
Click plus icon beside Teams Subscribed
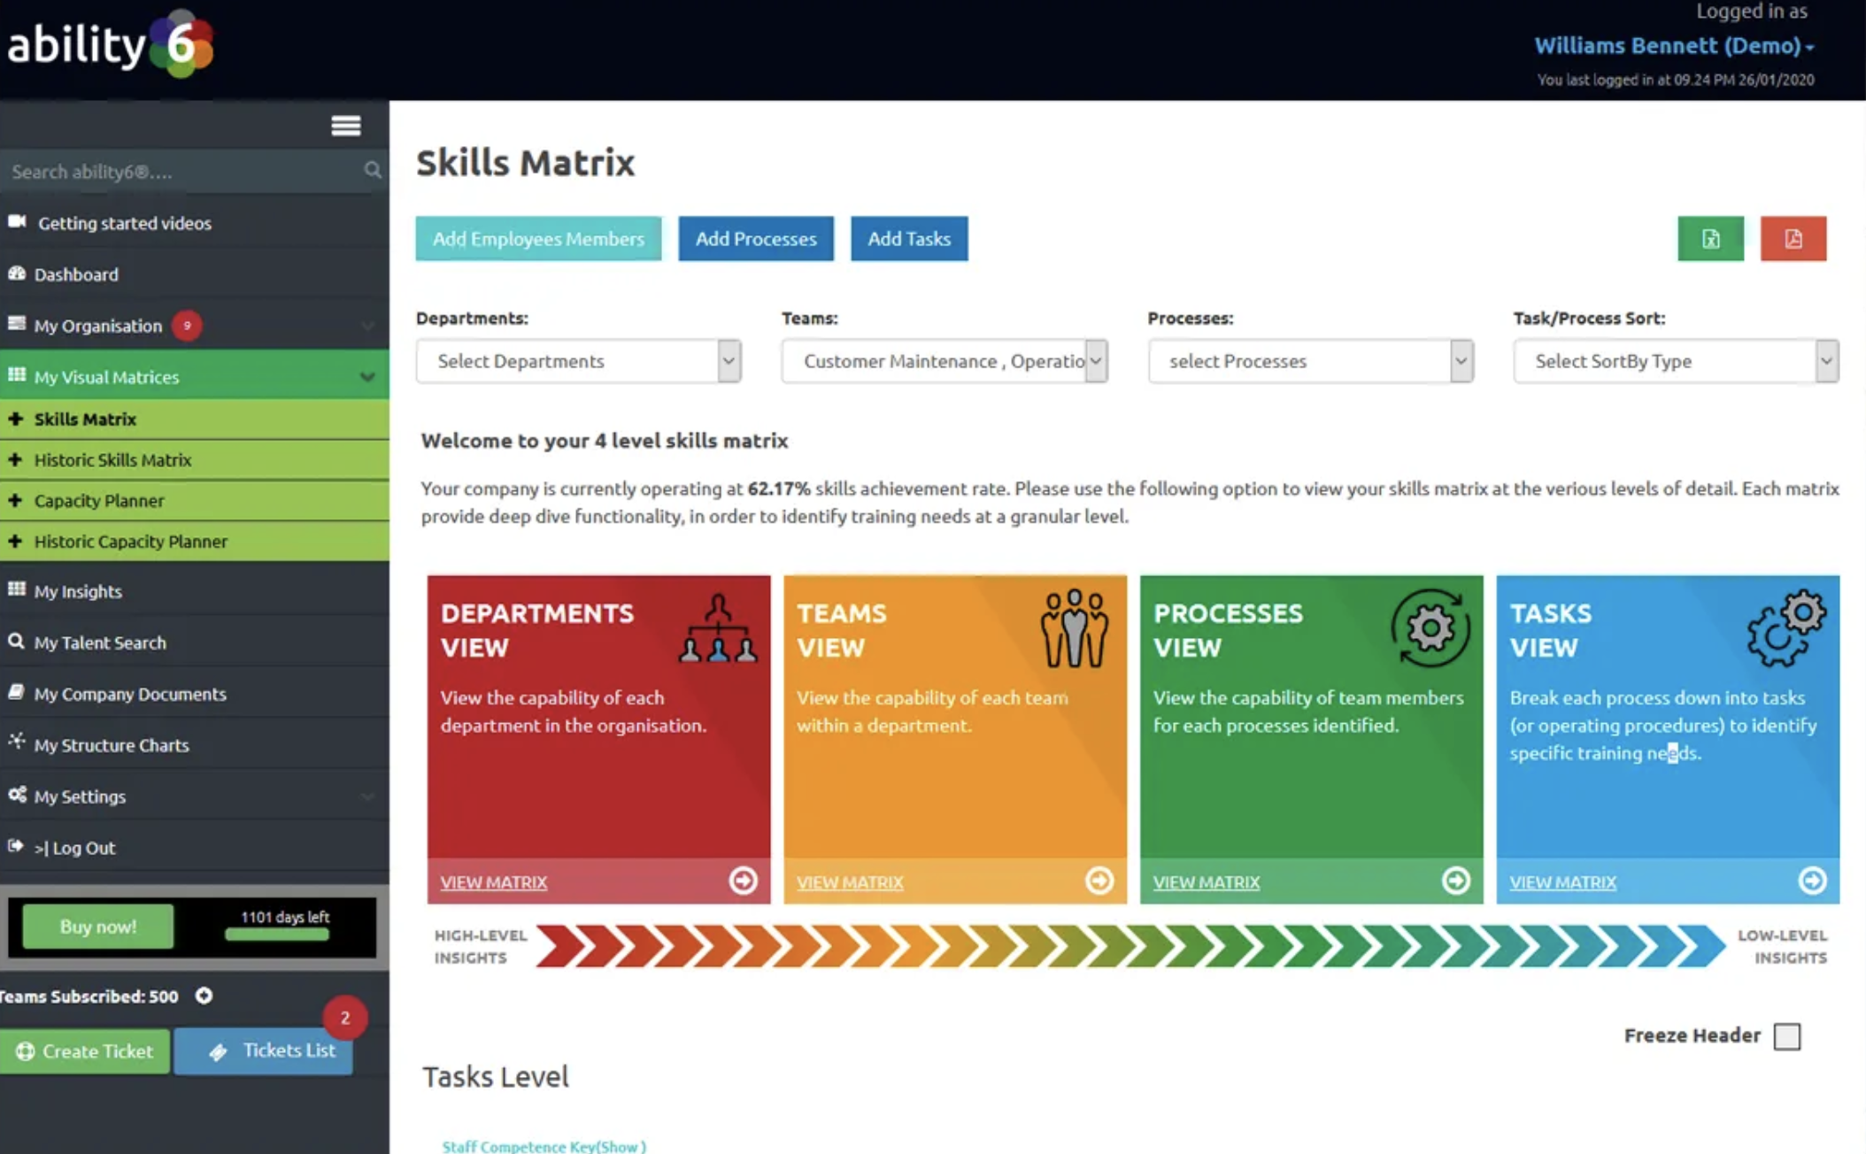[204, 996]
